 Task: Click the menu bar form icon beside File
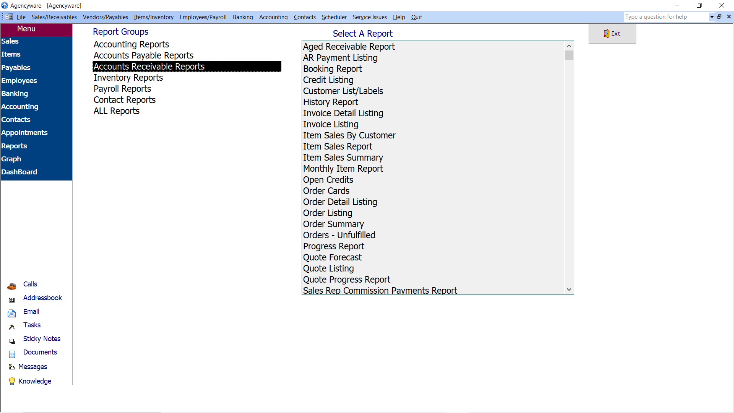point(9,17)
